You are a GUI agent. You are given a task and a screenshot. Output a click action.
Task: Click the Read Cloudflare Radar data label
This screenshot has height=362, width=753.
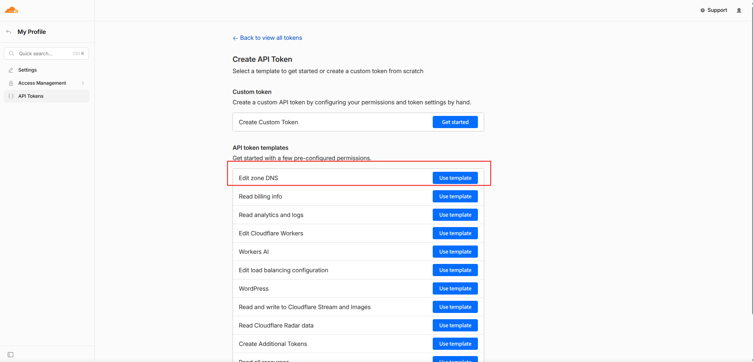276,325
